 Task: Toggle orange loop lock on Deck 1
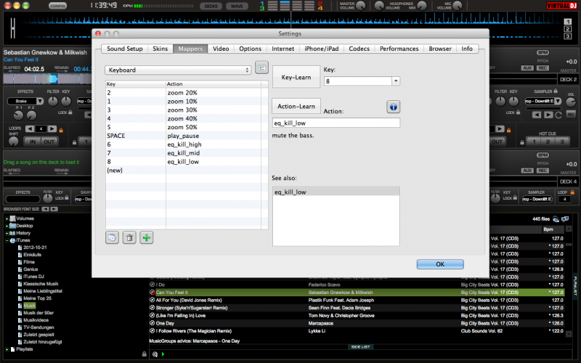(x=61, y=130)
